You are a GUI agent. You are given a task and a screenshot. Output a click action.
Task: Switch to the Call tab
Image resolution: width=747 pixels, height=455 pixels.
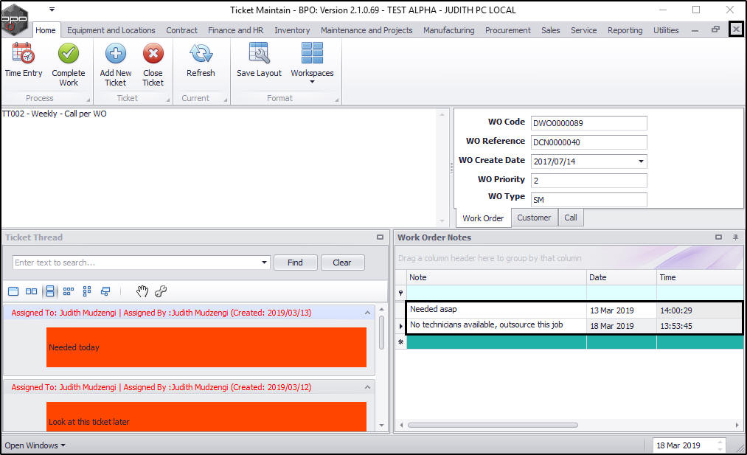click(x=571, y=218)
